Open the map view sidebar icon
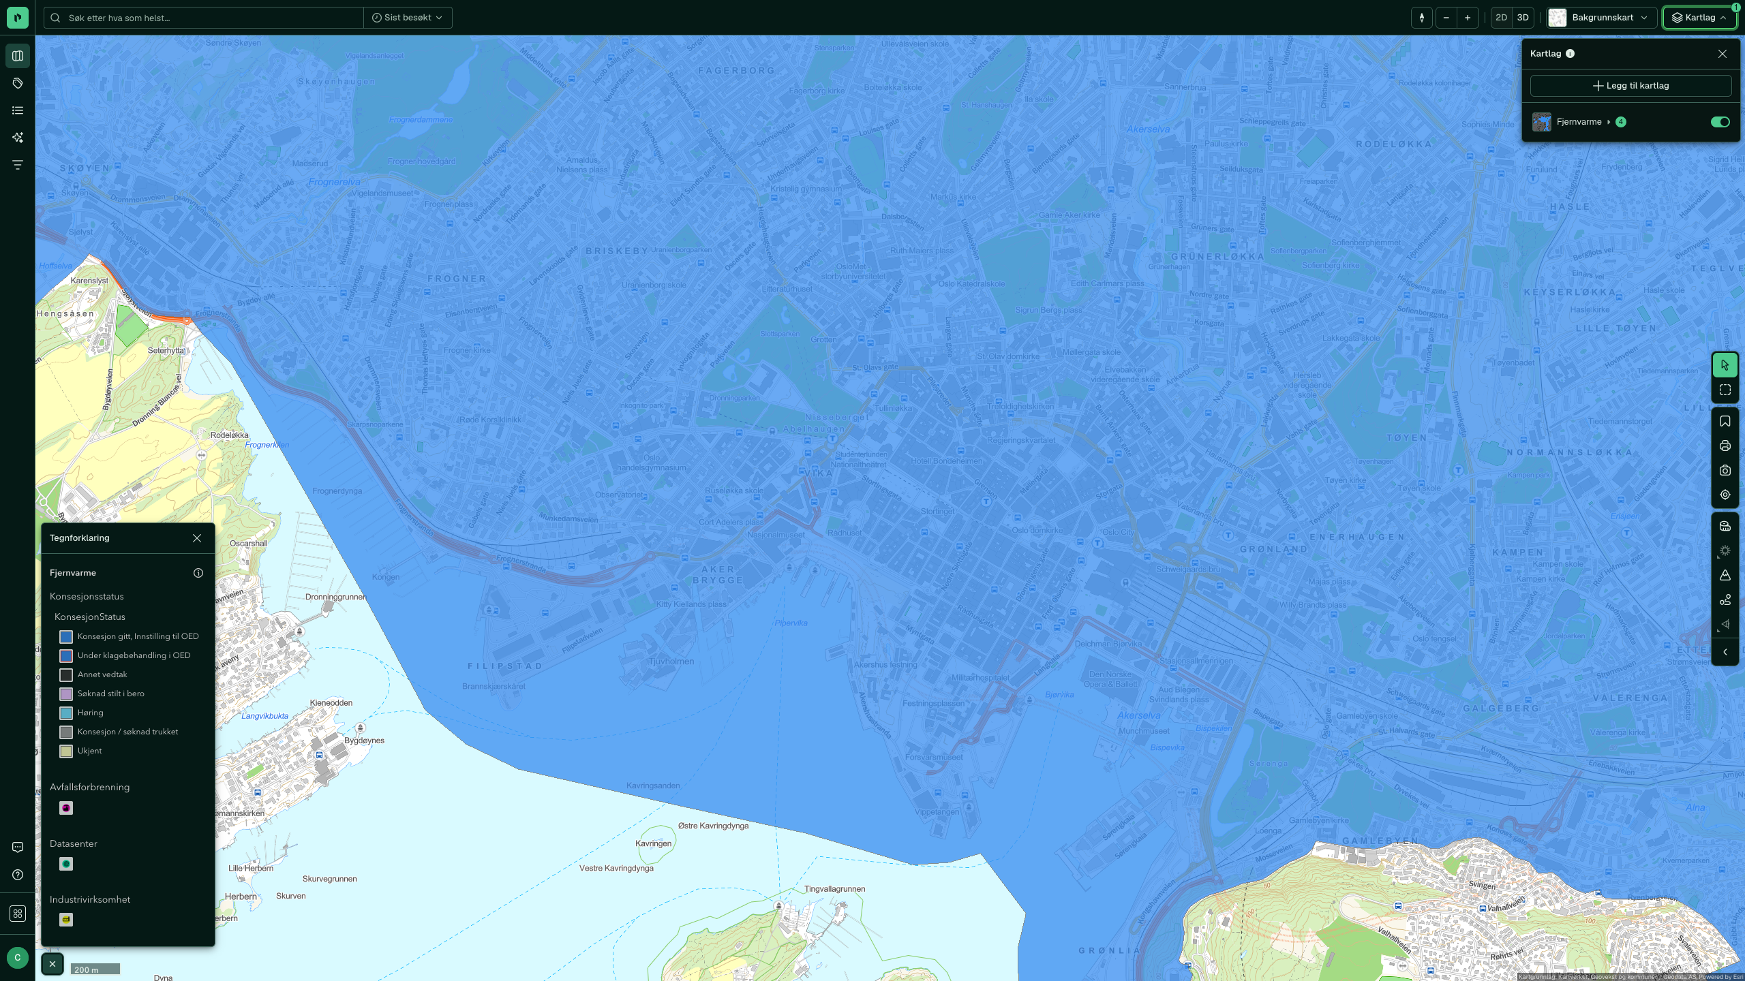 coord(18,56)
